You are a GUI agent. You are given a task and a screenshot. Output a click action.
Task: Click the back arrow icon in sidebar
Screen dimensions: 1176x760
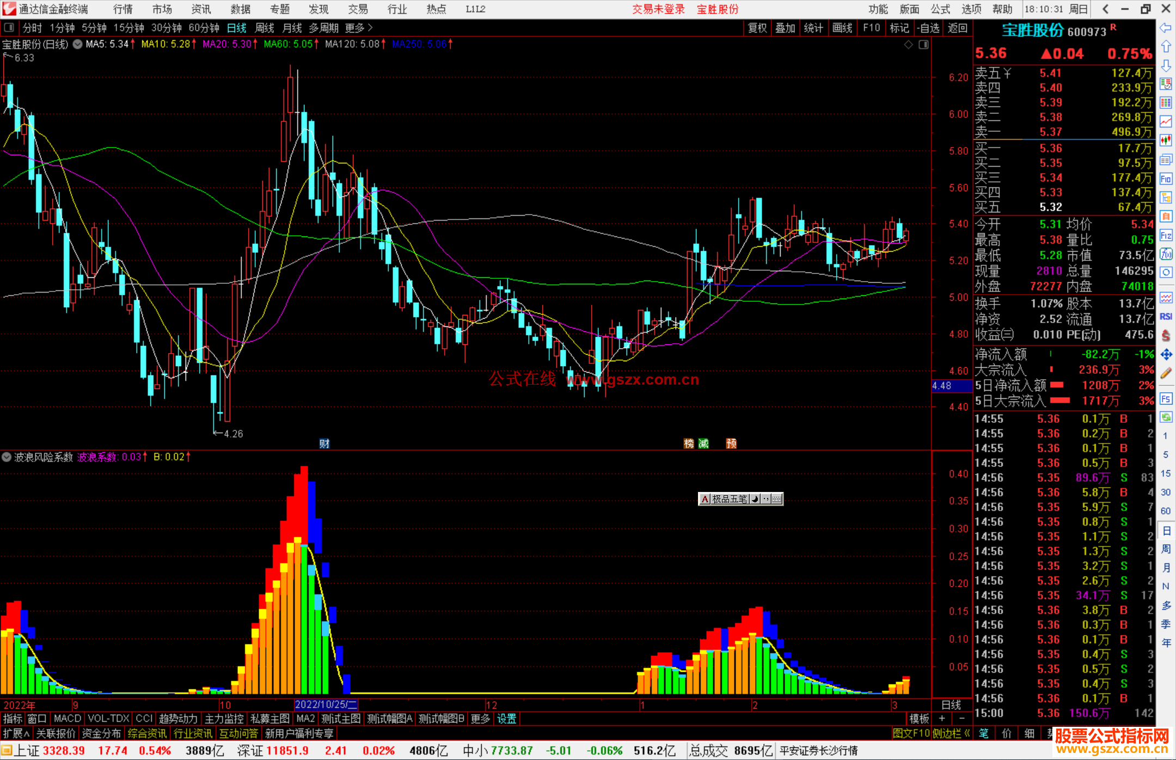tap(1166, 28)
